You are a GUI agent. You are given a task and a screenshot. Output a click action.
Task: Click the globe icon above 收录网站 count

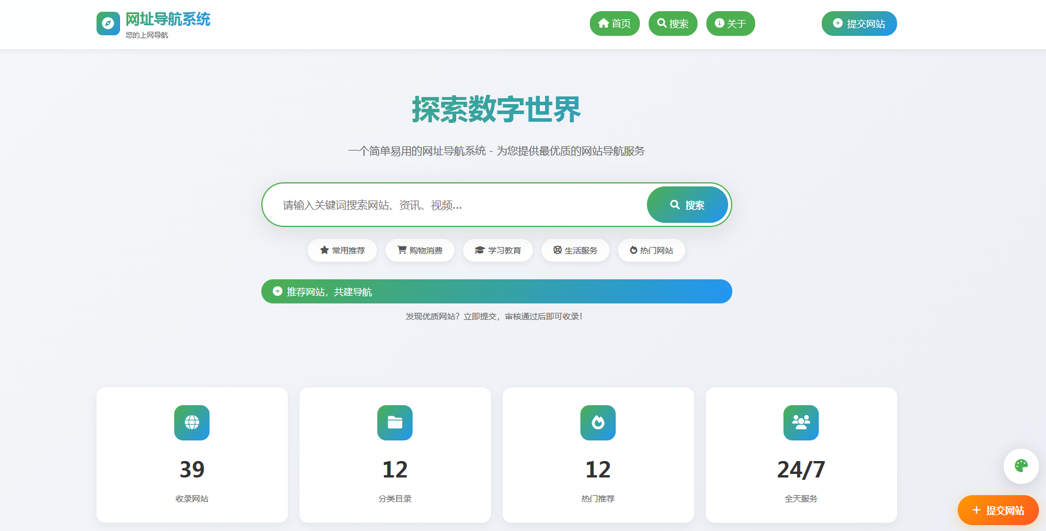pos(191,423)
